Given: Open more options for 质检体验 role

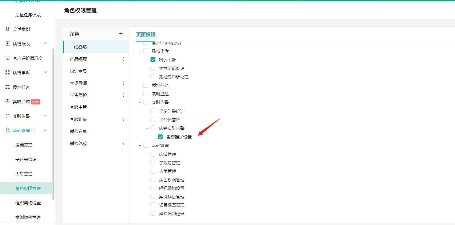Looking at the screenshot, I should [123, 143].
